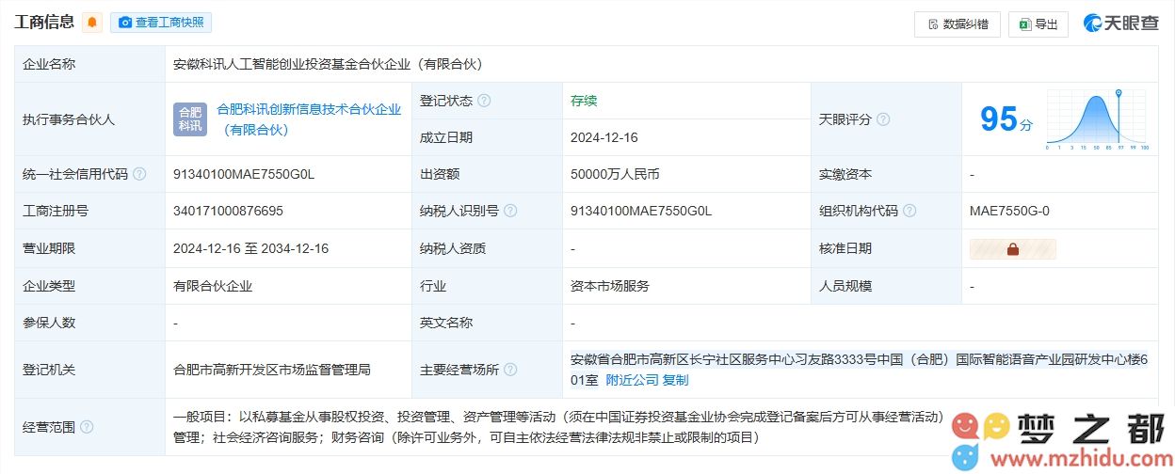Click 复制 to copy the address
The width and height of the screenshot is (1175, 474).
[675, 380]
